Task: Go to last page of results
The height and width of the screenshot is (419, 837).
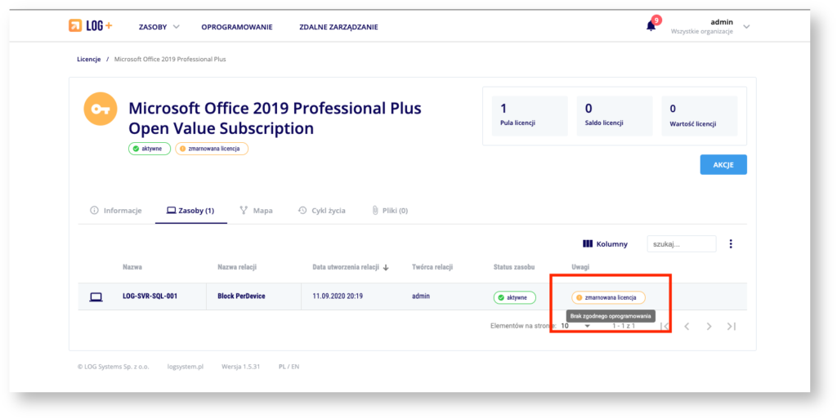Action: click(x=732, y=326)
